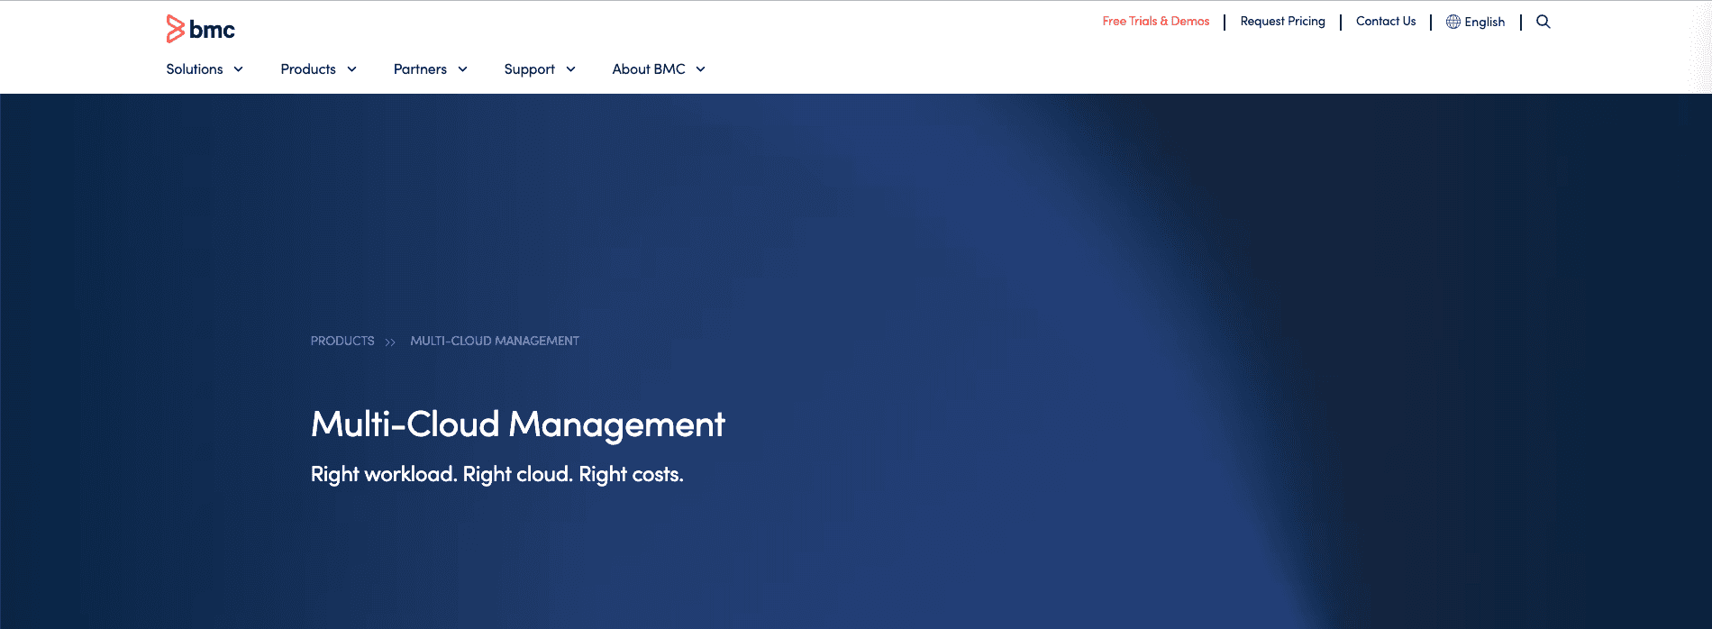This screenshot has height=629, width=1712.
Task: Follow the MULTI-CLOUD MANAGEMENT breadcrumb
Action: coord(495,341)
